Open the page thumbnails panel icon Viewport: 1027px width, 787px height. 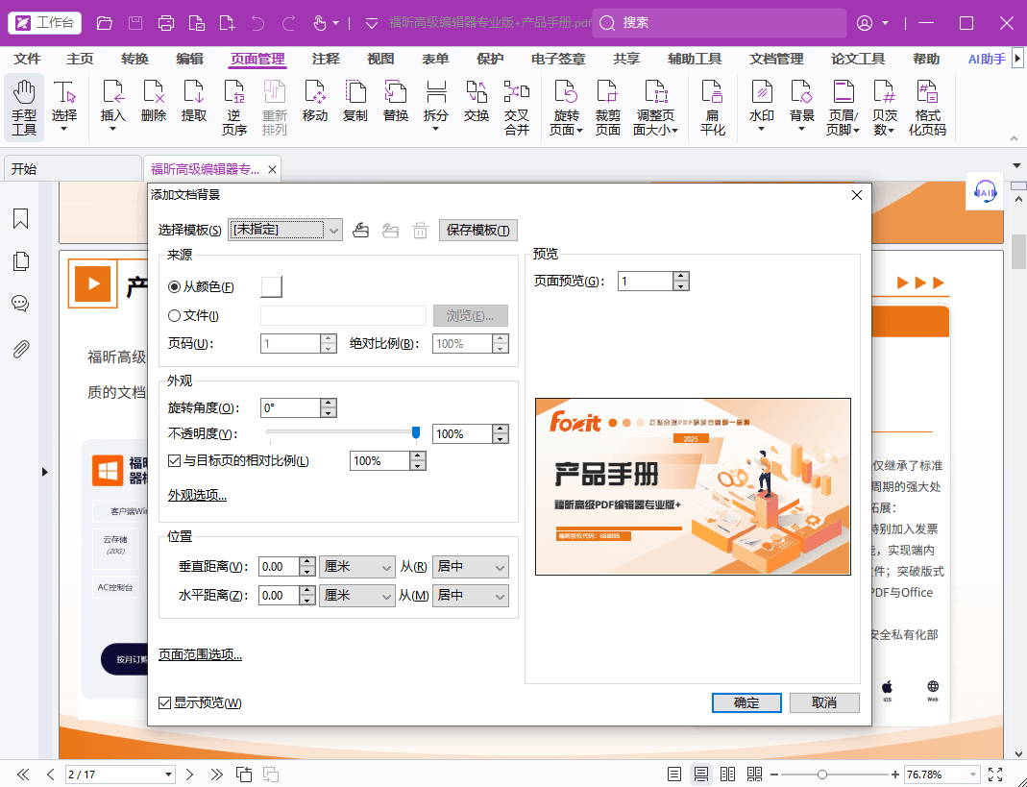(21, 261)
